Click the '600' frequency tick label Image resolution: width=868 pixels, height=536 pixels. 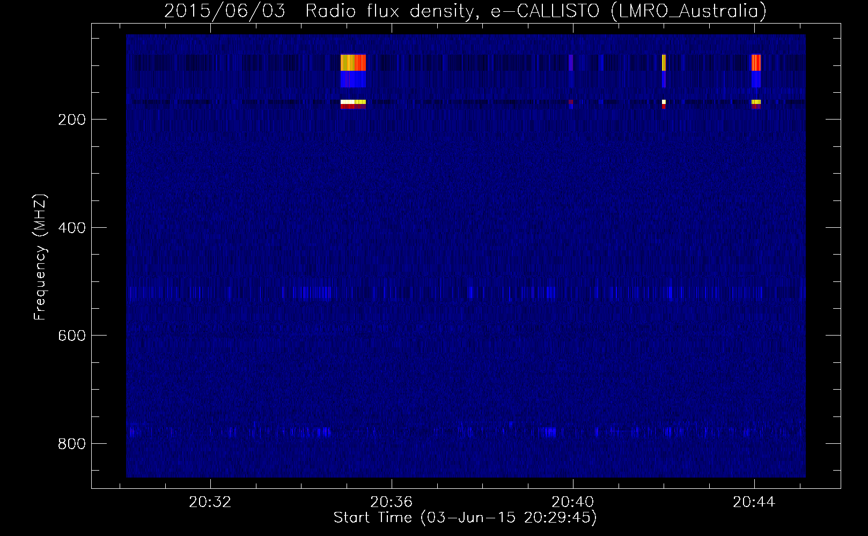coord(71,336)
